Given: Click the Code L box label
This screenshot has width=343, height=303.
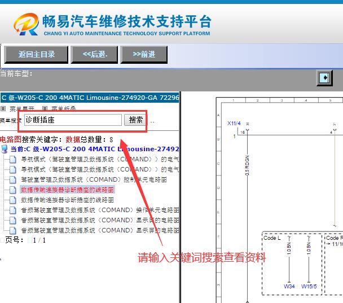Looking at the screenshot, I should coord(272,238).
